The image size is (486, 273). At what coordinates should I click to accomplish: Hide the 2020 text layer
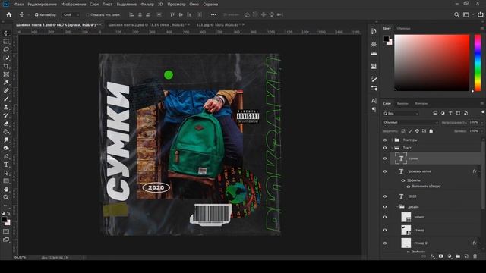pos(385,196)
